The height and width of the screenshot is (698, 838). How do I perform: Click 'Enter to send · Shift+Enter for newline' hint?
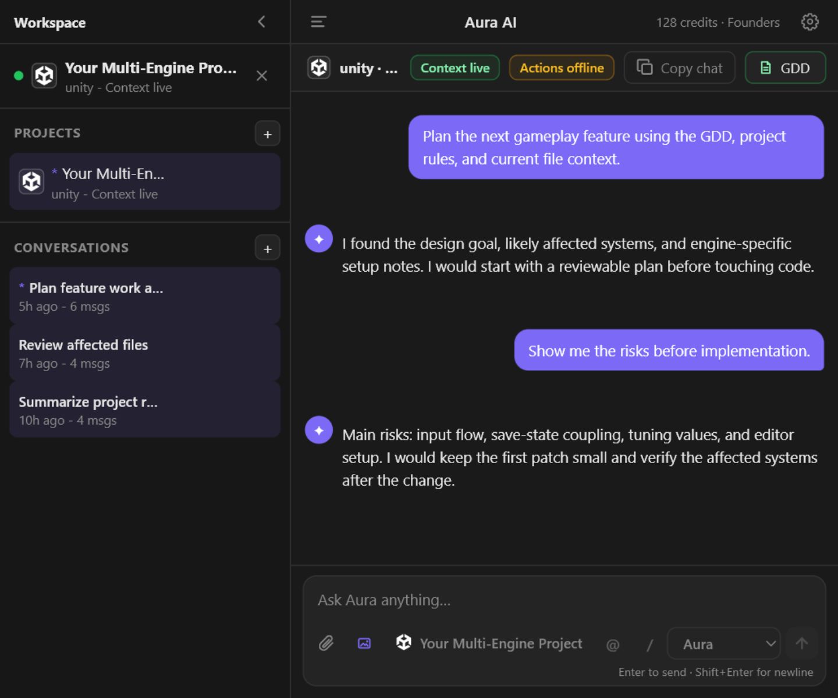716,672
